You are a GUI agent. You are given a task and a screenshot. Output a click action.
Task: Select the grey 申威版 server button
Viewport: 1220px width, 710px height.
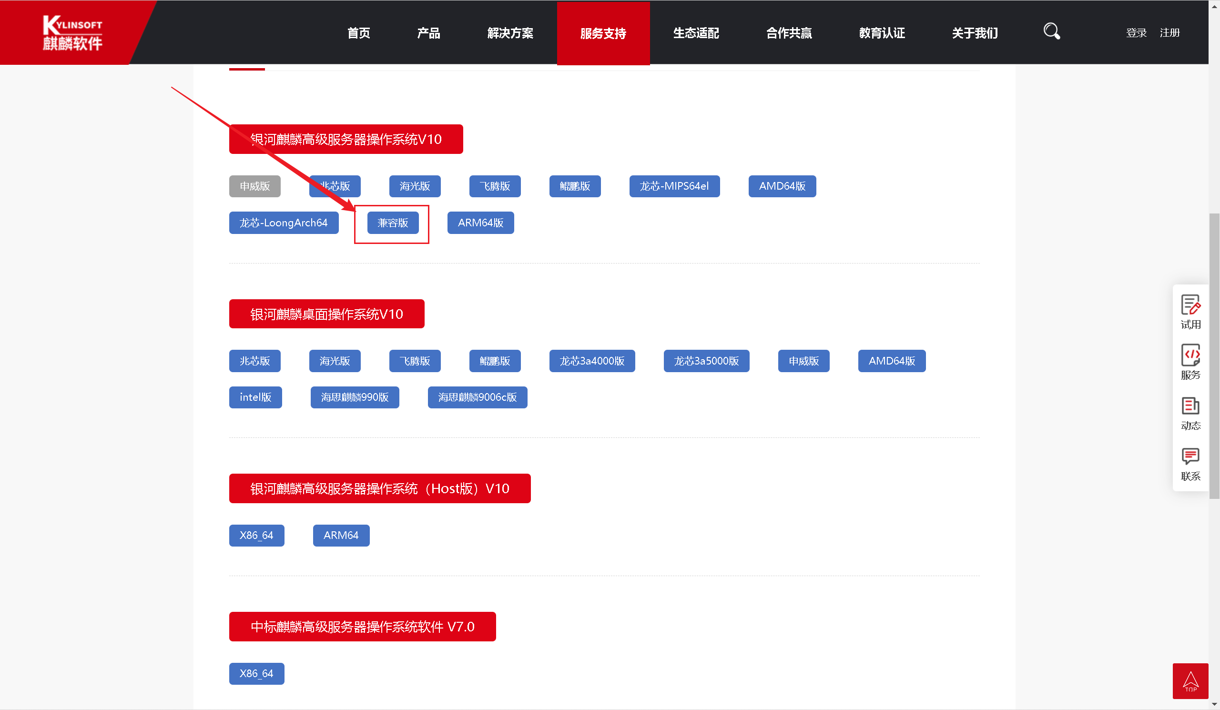pos(254,186)
